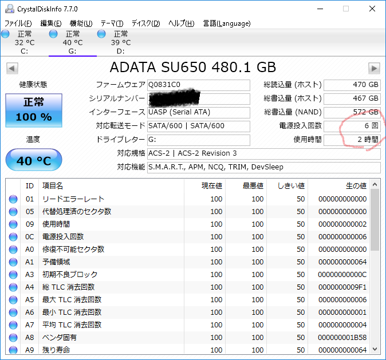Click the features field S.M.A.R.T., APM, NCQ
386x360 pixels.
pos(264,168)
